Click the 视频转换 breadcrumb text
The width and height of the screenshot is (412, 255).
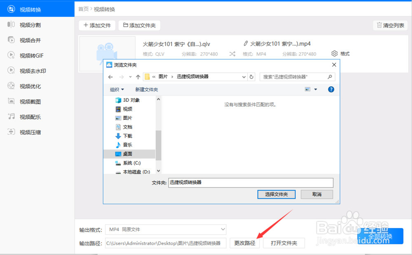104,9
